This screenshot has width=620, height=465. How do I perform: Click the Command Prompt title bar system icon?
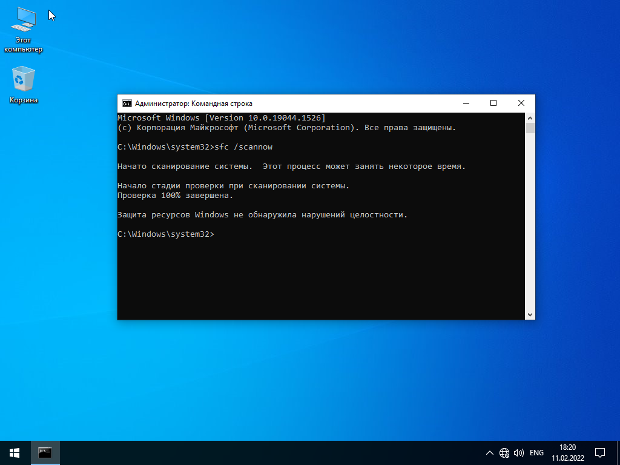127,104
